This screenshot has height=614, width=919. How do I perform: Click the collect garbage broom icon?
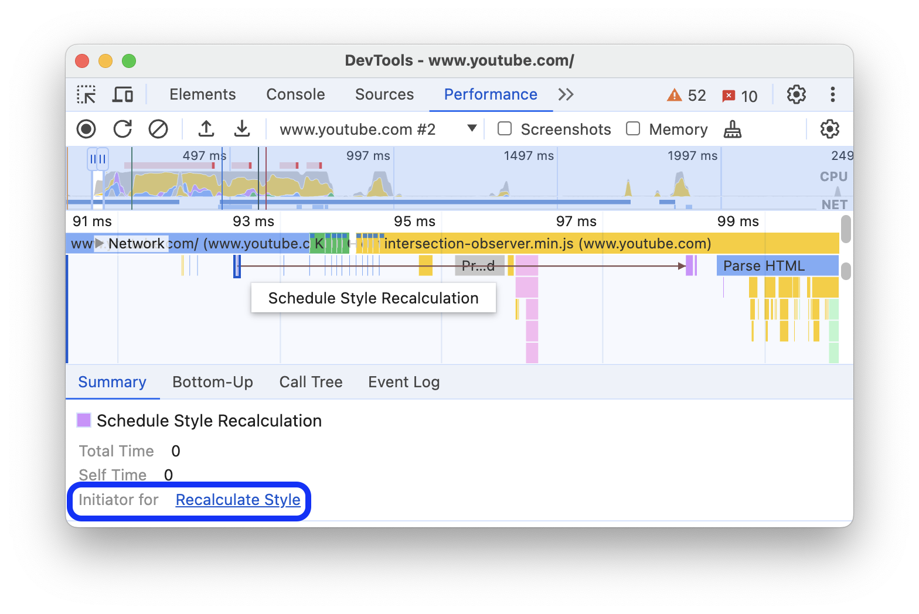[732, 129]
